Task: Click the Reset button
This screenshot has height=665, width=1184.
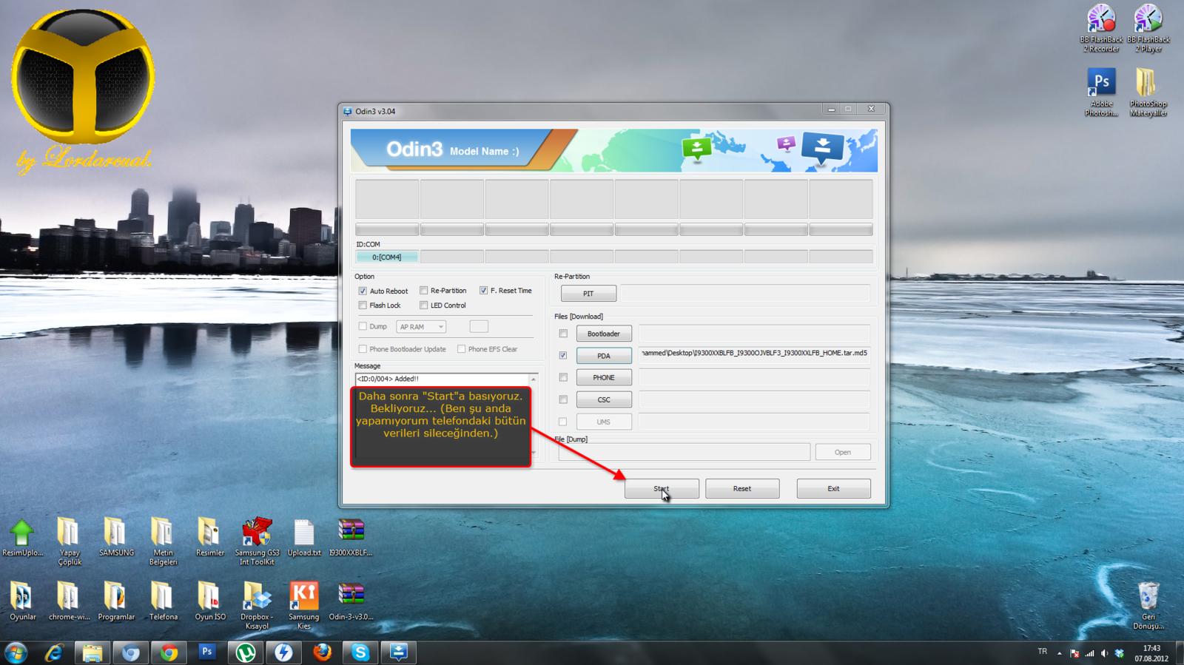Action: tap(742, 488)
